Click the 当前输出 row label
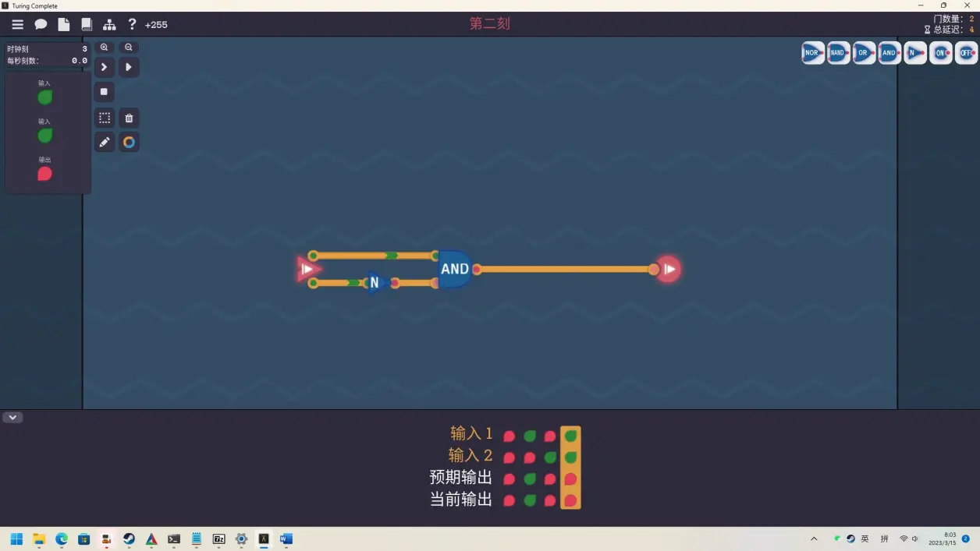The width and height of the screenshot is (980, 551). 461,499
